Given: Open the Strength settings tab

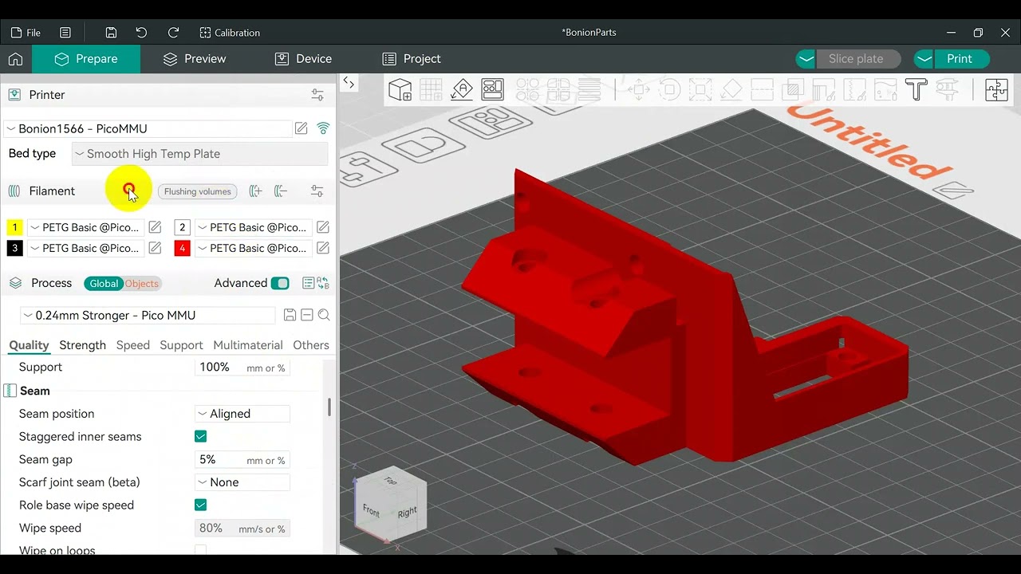Looking at the screenshot, I should (82, 345).
